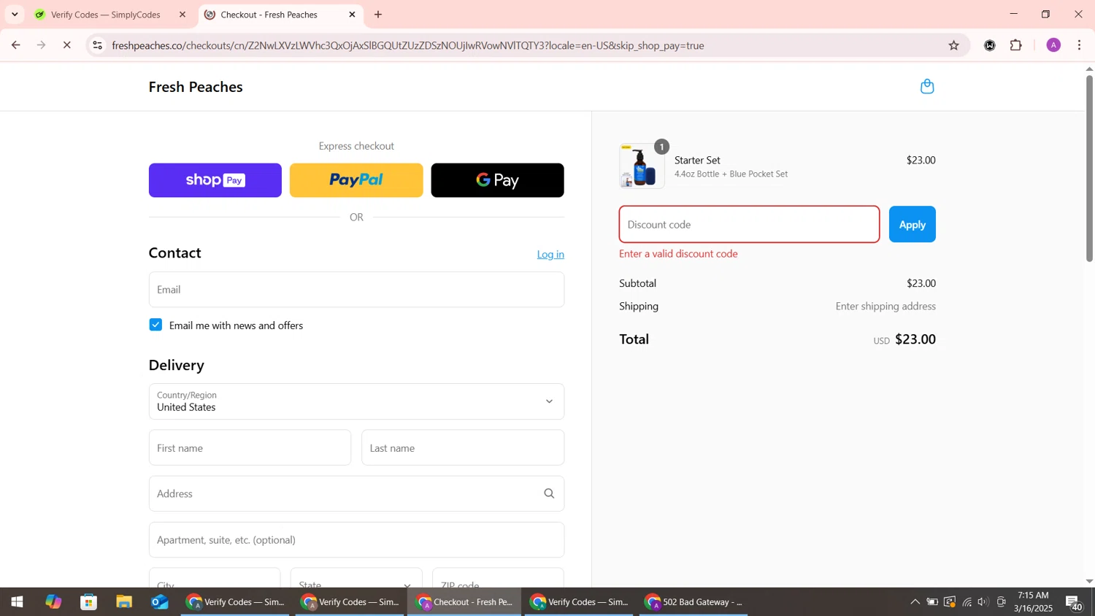Open the shopping bag cart icon
This screenshot has width=1095, height=616.
[927, 86]
